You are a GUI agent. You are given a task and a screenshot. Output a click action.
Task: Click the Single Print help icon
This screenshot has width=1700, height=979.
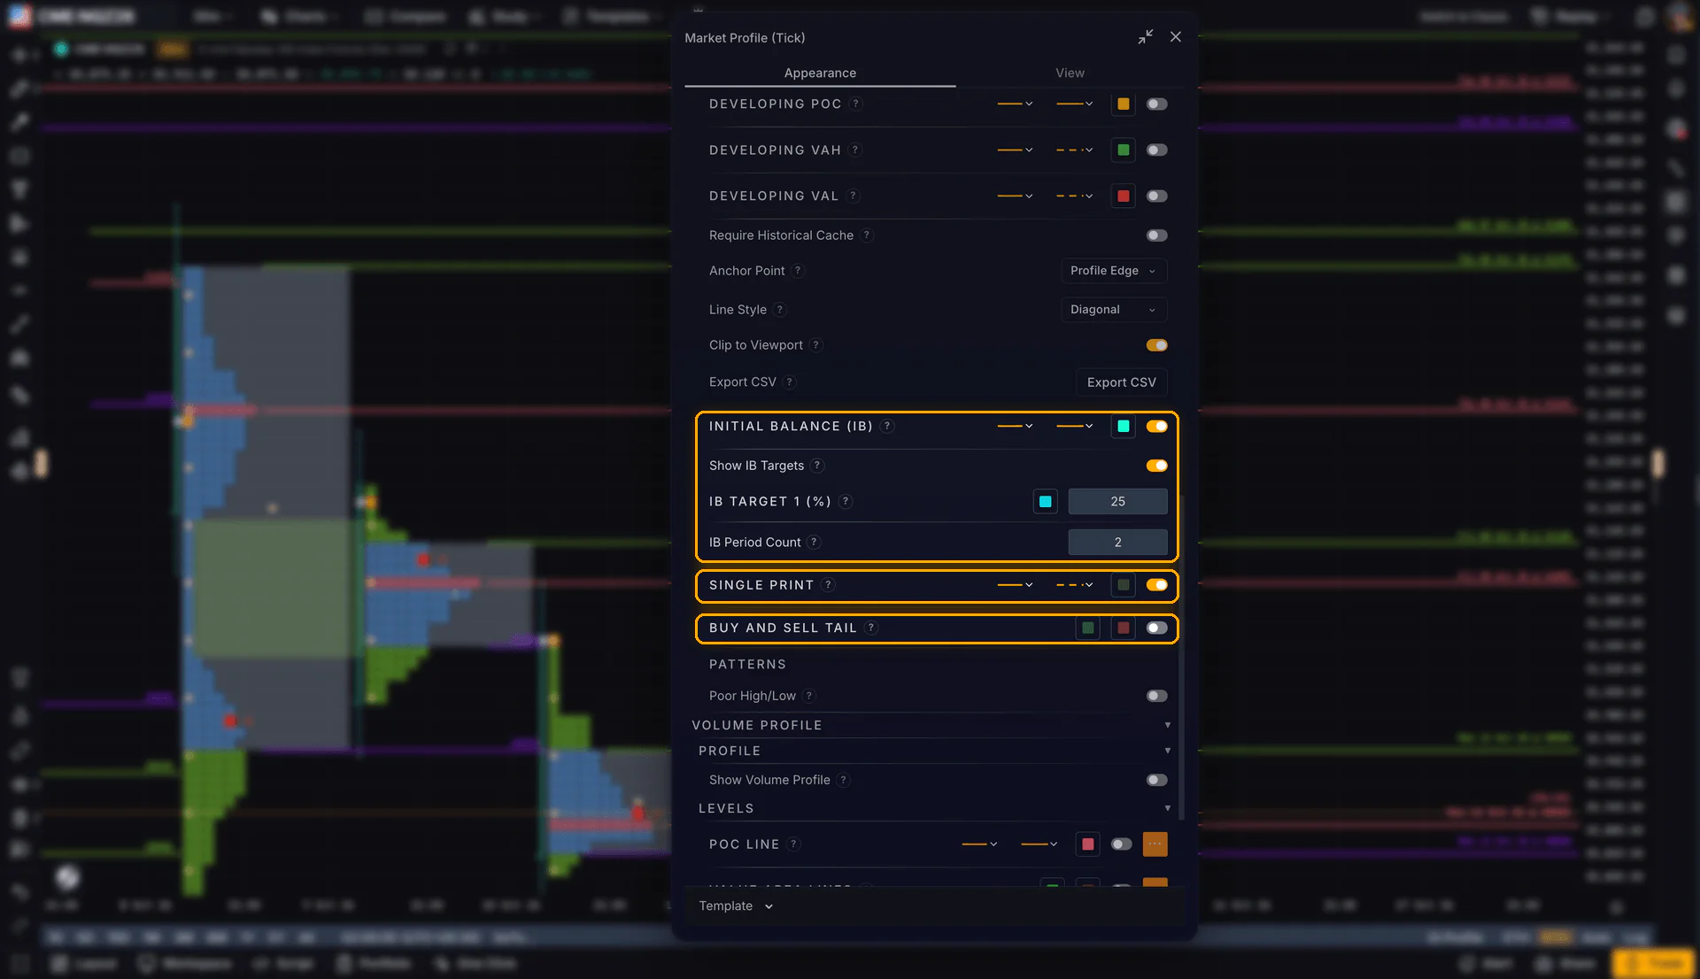tap(828, 585)
